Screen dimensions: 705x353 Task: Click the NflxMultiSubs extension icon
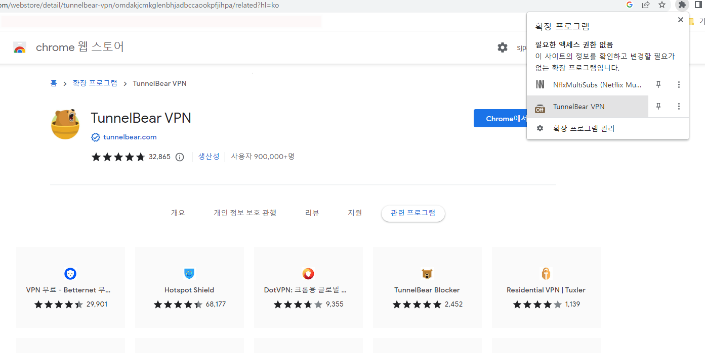click(x=540, y=85)
